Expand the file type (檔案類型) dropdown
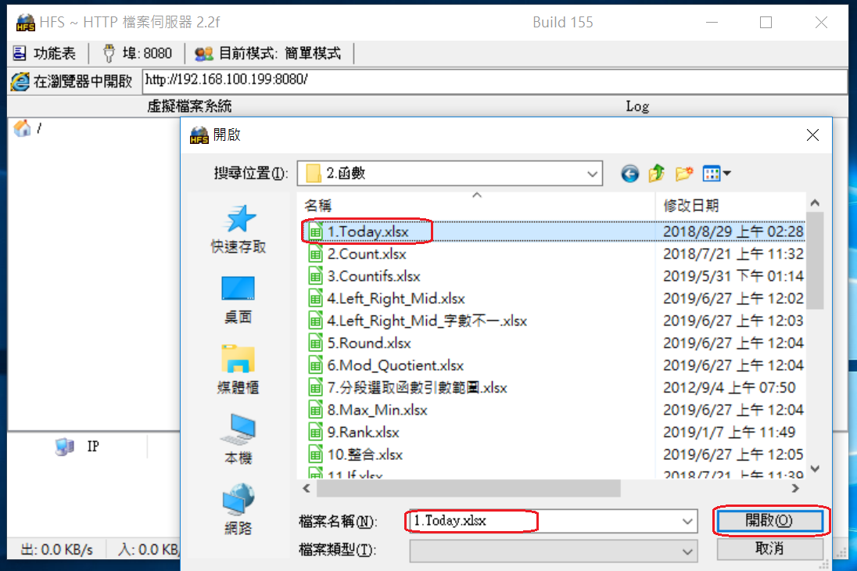 tap(687, 552)
